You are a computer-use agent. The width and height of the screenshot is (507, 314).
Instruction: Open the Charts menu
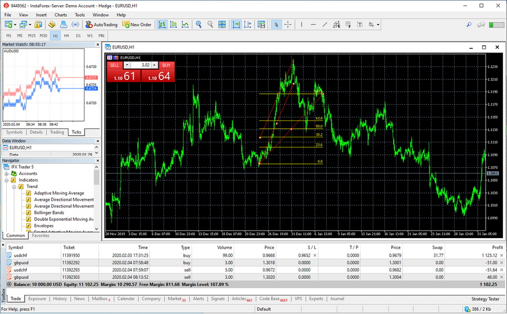pos(60,15)
